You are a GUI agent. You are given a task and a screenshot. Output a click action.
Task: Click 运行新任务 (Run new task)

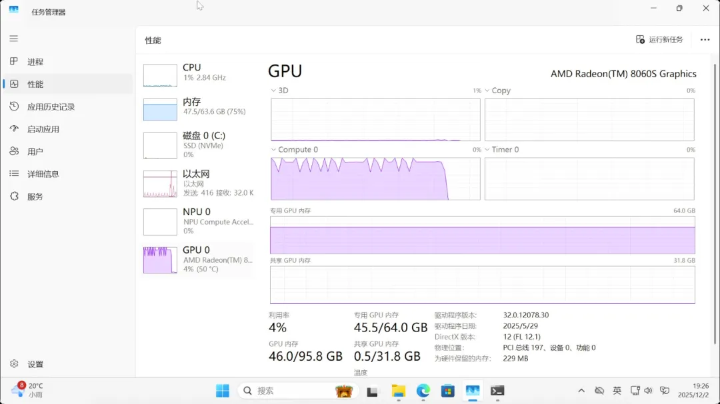click(x=659, y=40)
